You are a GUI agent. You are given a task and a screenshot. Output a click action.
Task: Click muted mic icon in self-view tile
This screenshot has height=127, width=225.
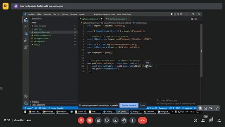[200, 108]
